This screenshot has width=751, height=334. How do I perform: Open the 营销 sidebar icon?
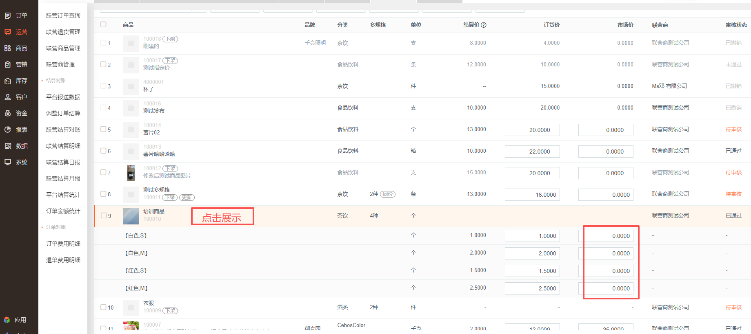point(8,64)
